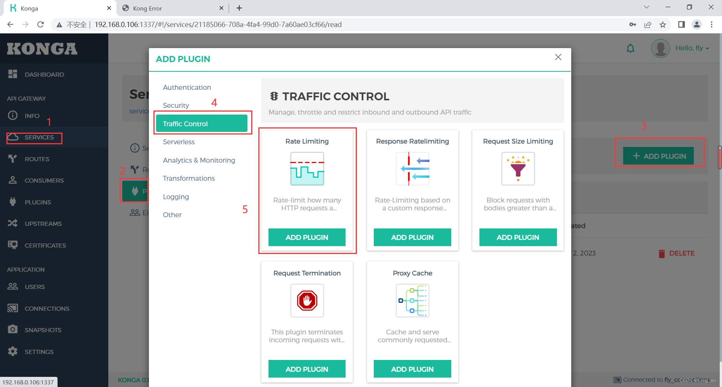Click the share page icon in address bar
722x387 pixels.
click(648, 24)
